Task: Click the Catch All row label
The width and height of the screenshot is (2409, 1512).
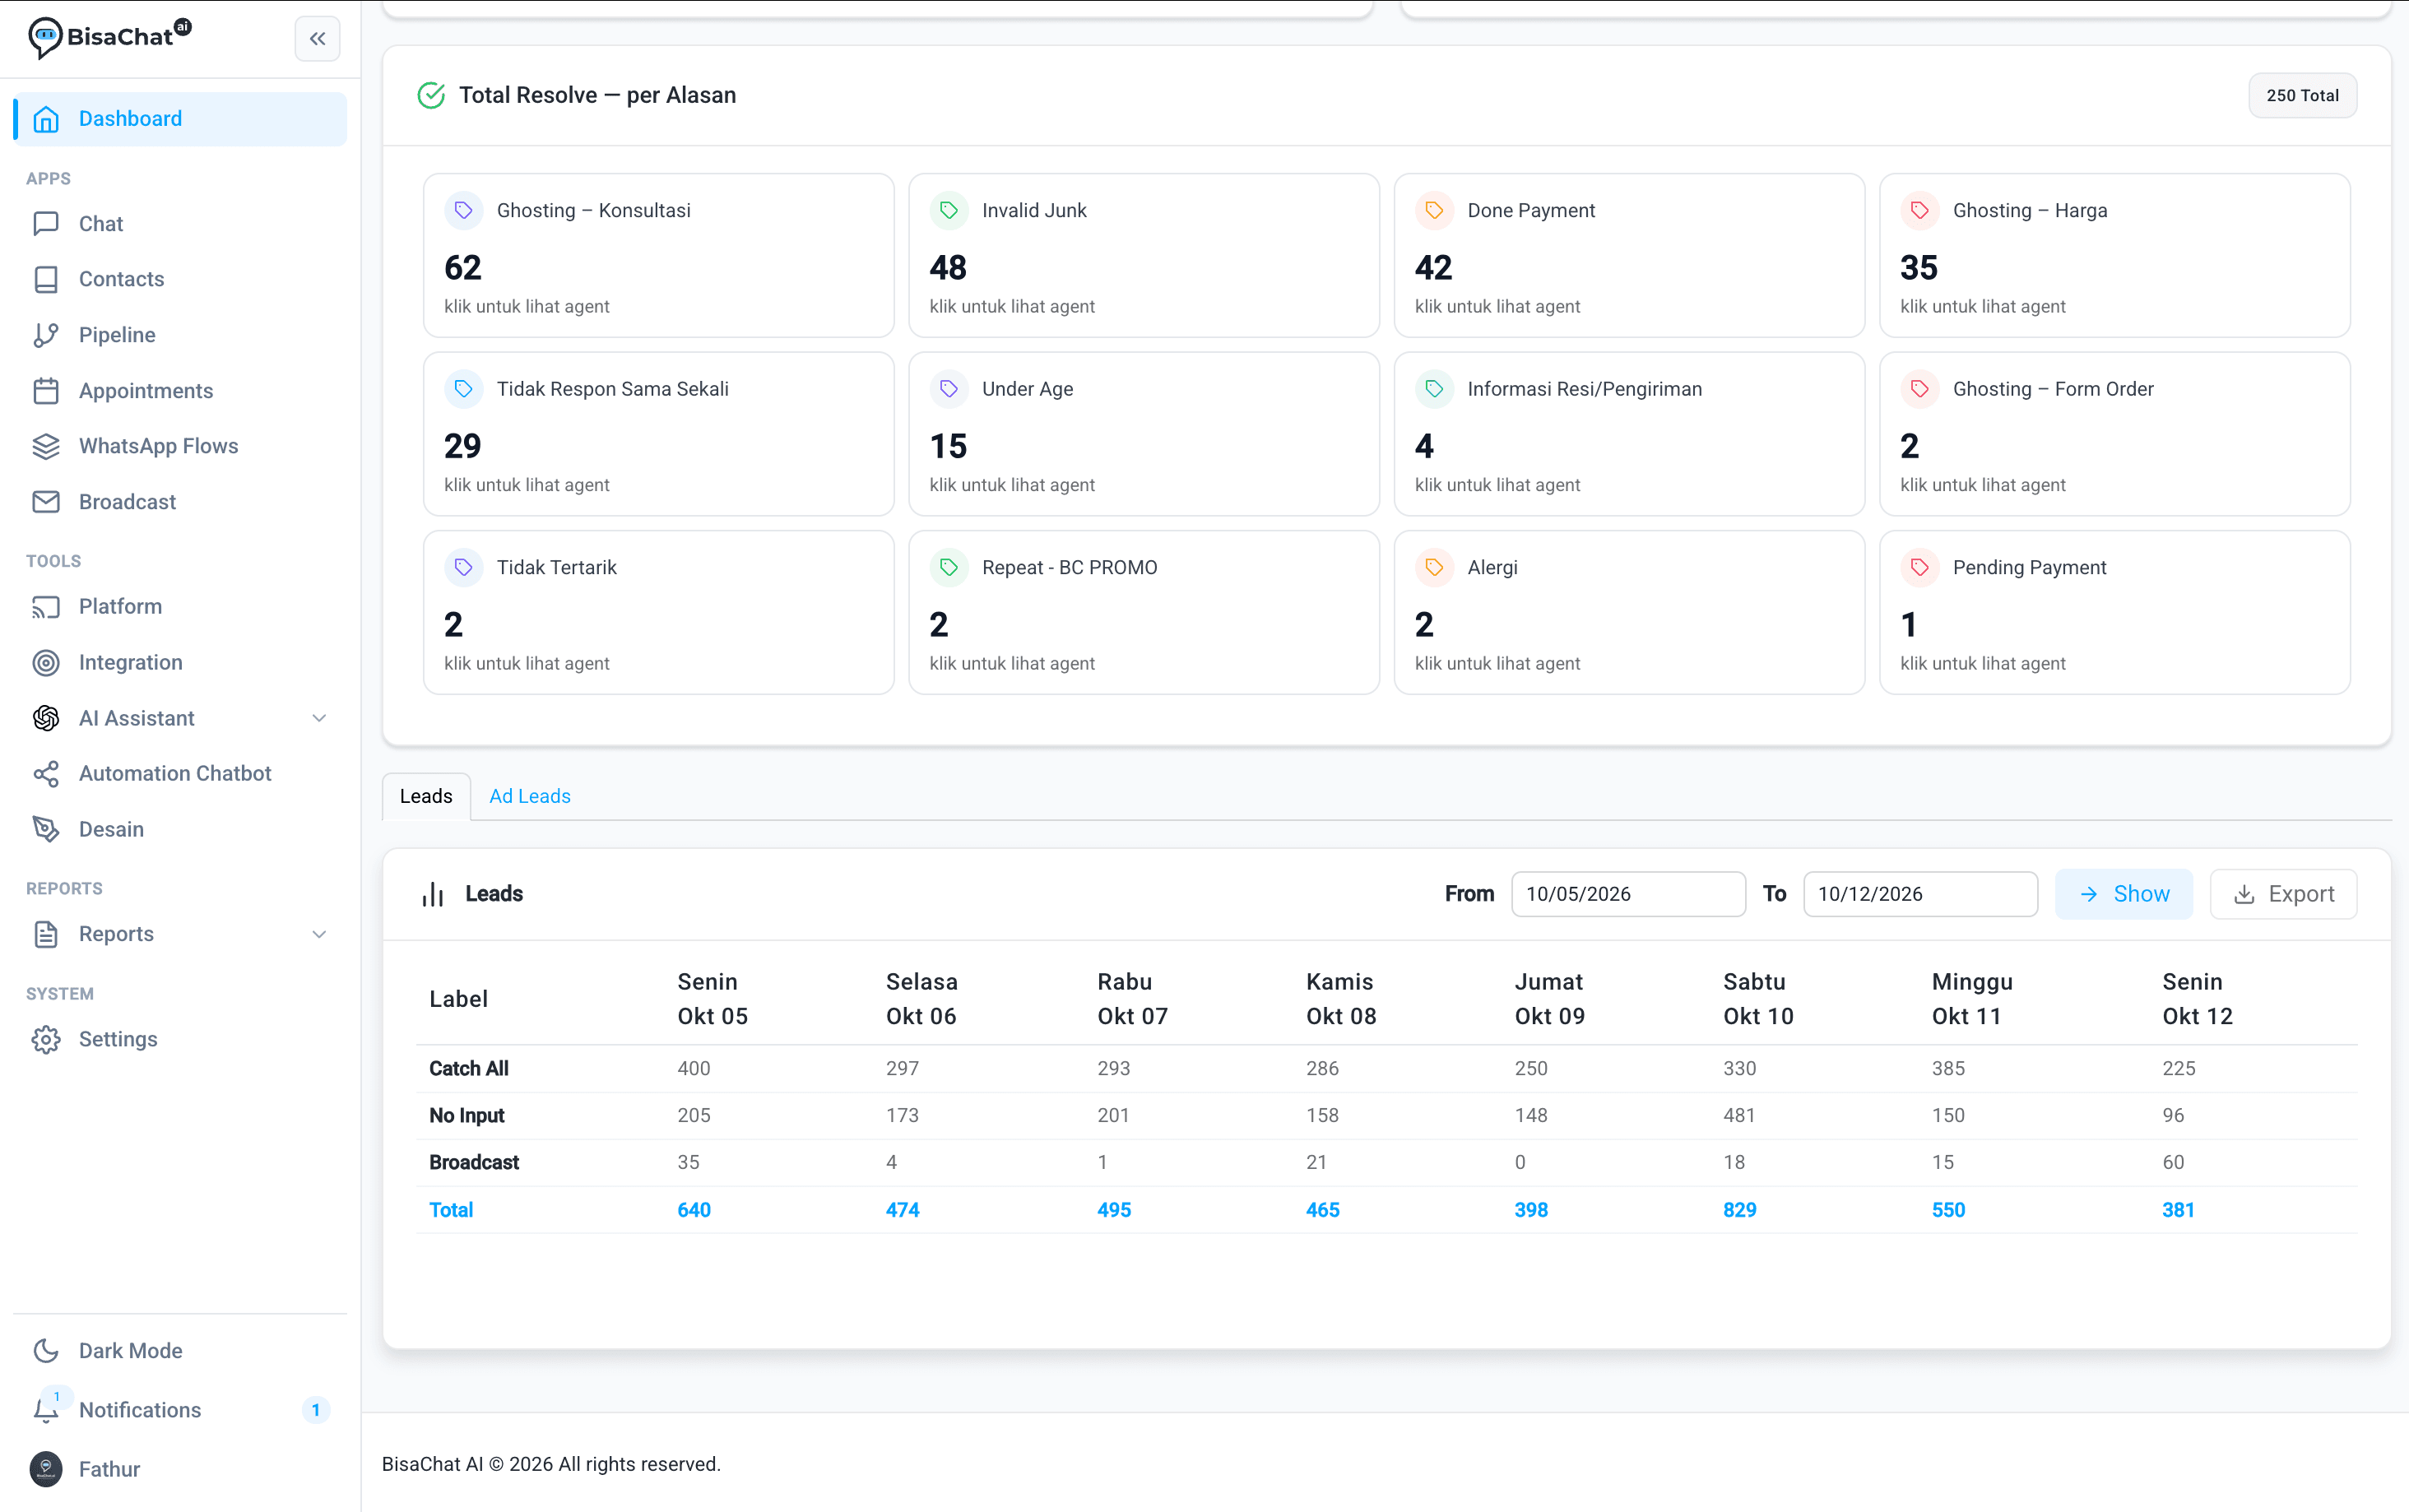Action: click(x=468, y=1068)
